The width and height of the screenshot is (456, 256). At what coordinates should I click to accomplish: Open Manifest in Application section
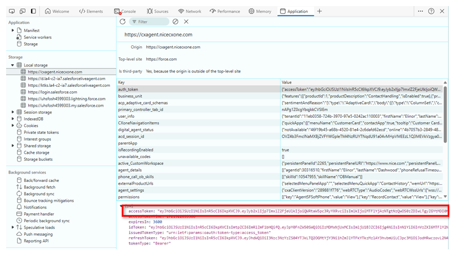pos(32,30)
